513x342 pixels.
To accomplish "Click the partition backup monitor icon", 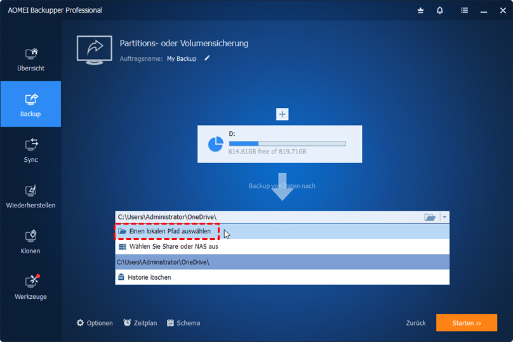I will tap(95, 50).
